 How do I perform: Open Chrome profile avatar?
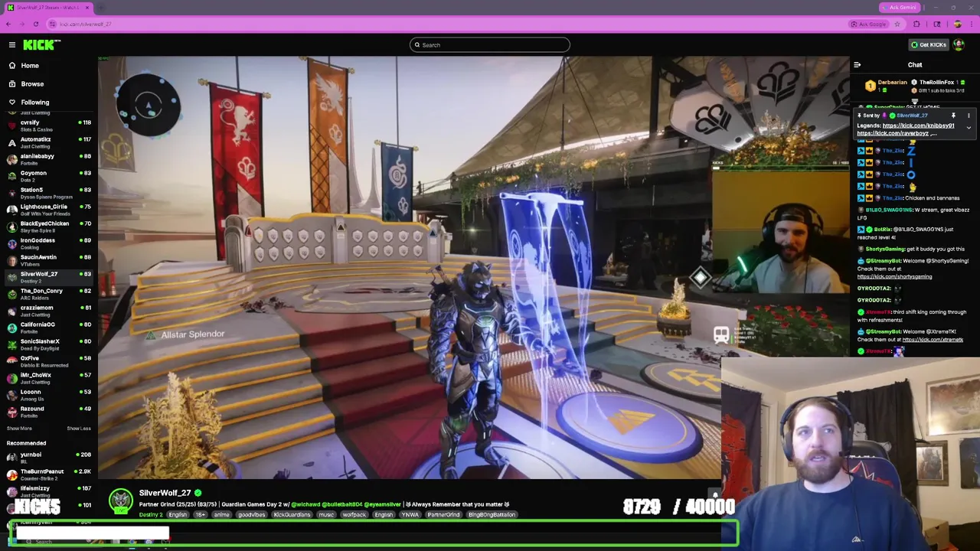click(x=957, y=24)
